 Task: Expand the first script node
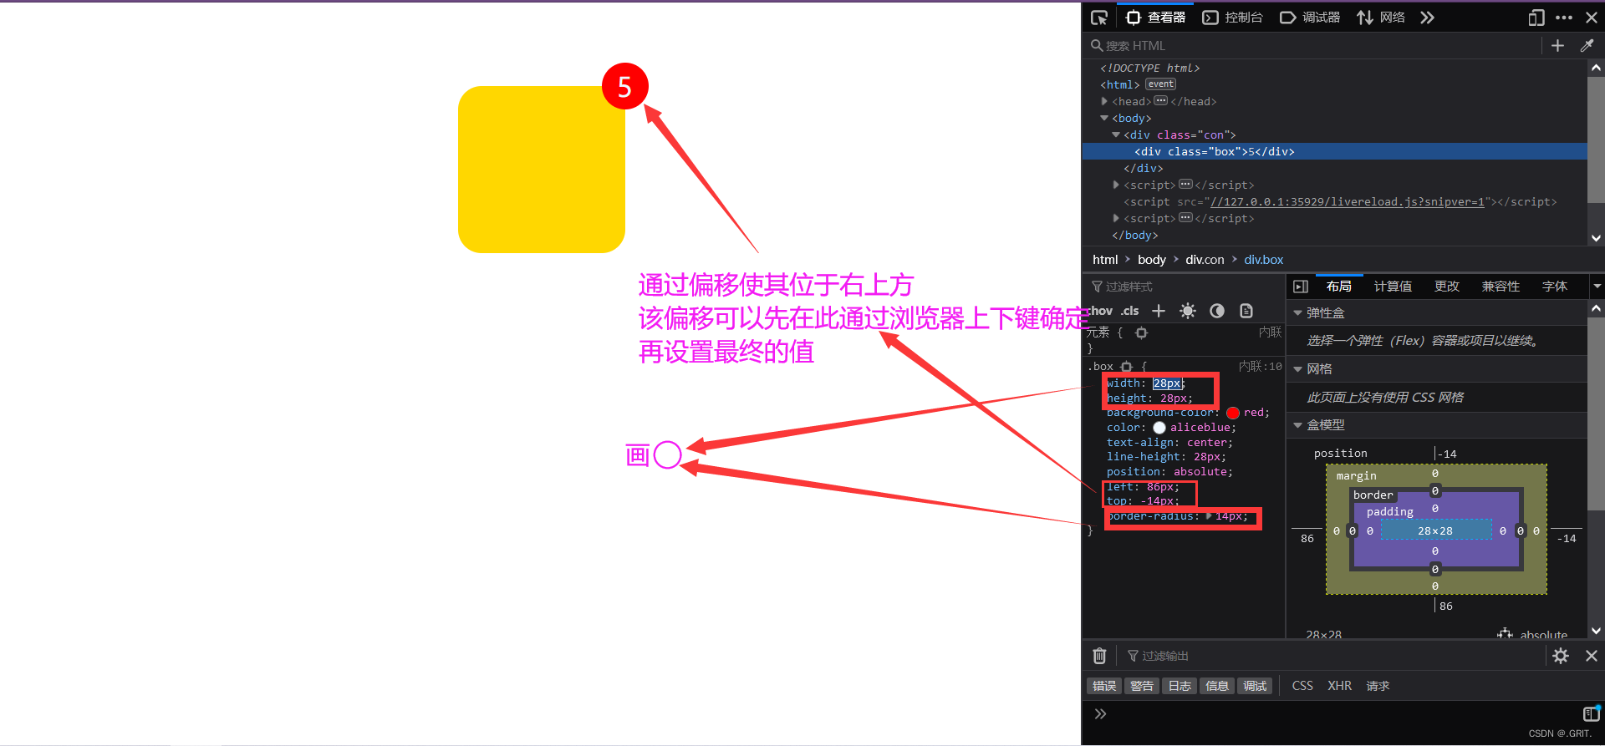click(1116, 185)
